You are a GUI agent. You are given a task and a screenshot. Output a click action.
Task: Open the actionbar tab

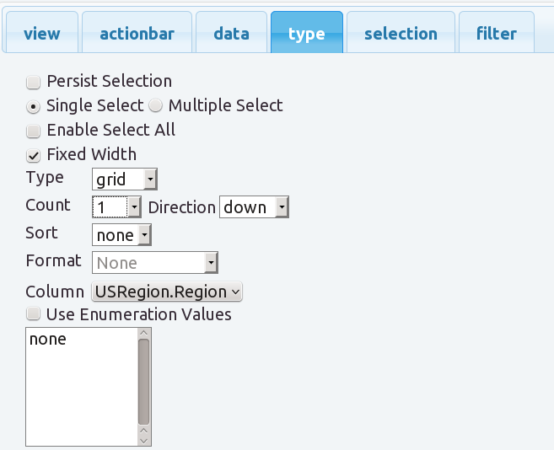(x=137, y=34)
